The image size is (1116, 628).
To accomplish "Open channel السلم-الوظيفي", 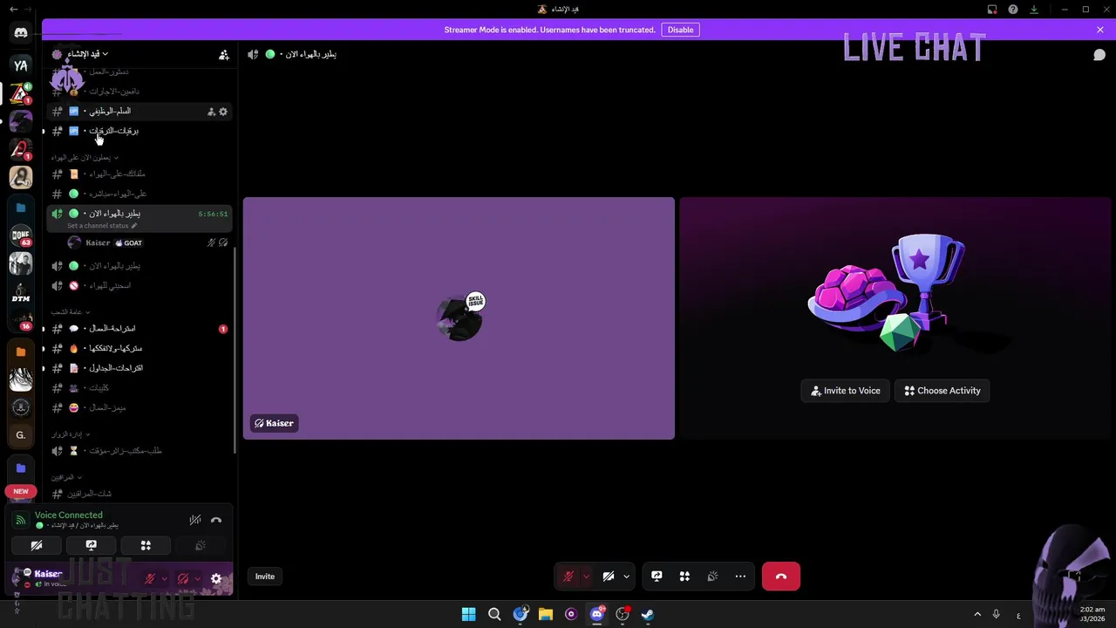I will pos(139,112).
